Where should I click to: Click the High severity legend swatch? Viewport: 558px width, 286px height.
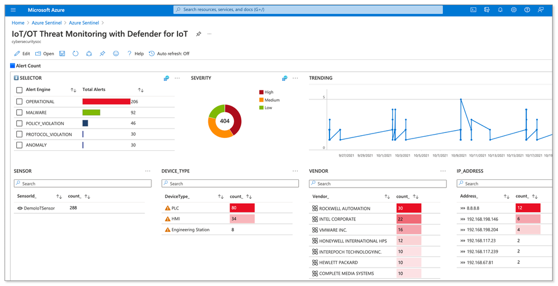261,92
